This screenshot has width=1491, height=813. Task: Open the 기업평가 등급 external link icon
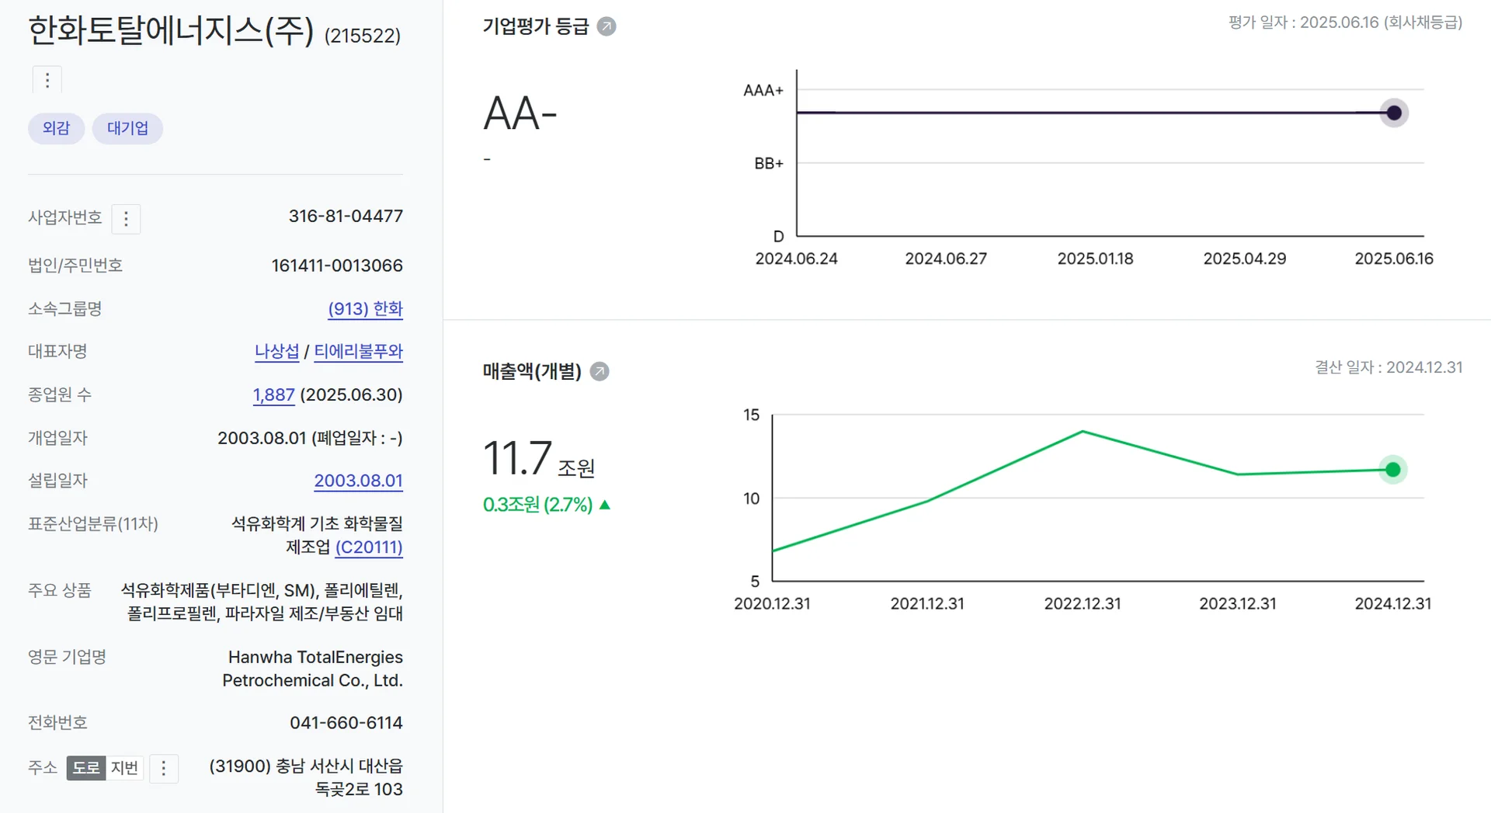(606, 26)
